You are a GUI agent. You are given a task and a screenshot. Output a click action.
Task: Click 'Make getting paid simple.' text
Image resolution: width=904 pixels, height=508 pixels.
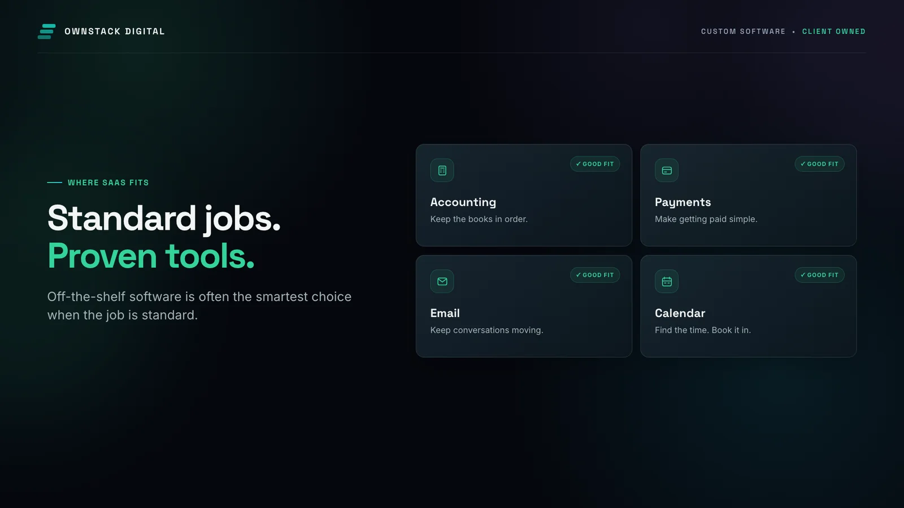(x=706, y=219)
